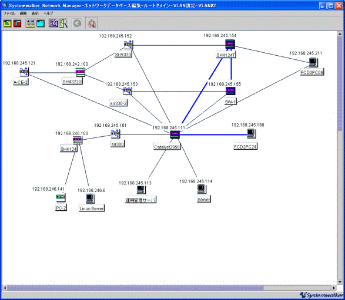Click the vertical scrollbar down arrow
Screen dimensions: 345x300
tap(340, 282)
